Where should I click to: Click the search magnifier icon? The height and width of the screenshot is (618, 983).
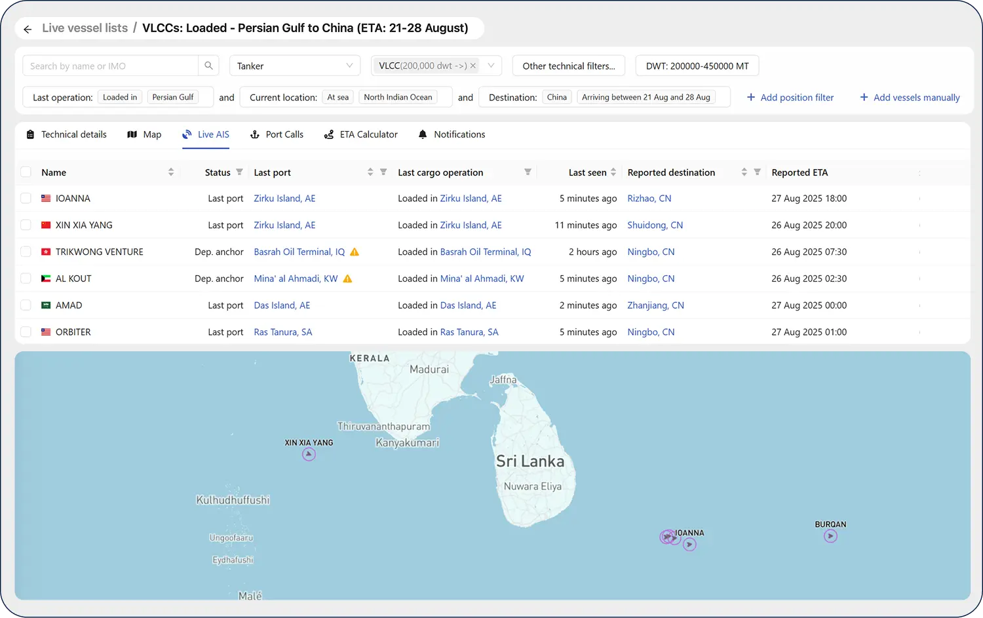click(208, 66)
